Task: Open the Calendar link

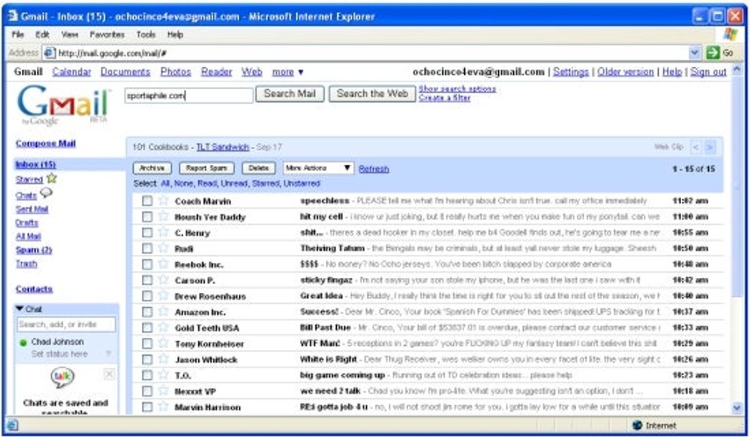Action: tap(72, 72)
